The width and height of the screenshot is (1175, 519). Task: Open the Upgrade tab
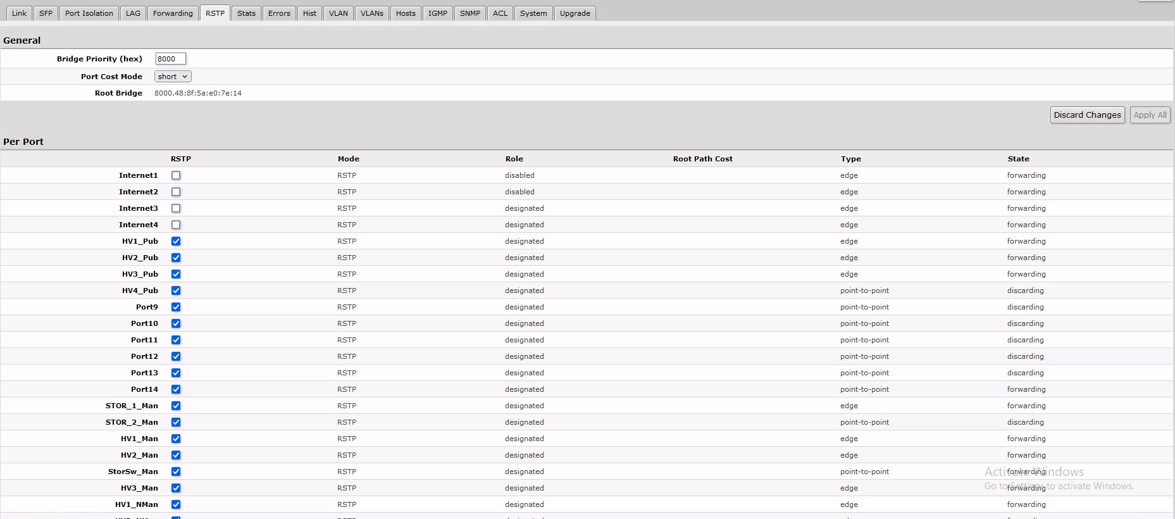pyautogui.click(x=575, y=13)
